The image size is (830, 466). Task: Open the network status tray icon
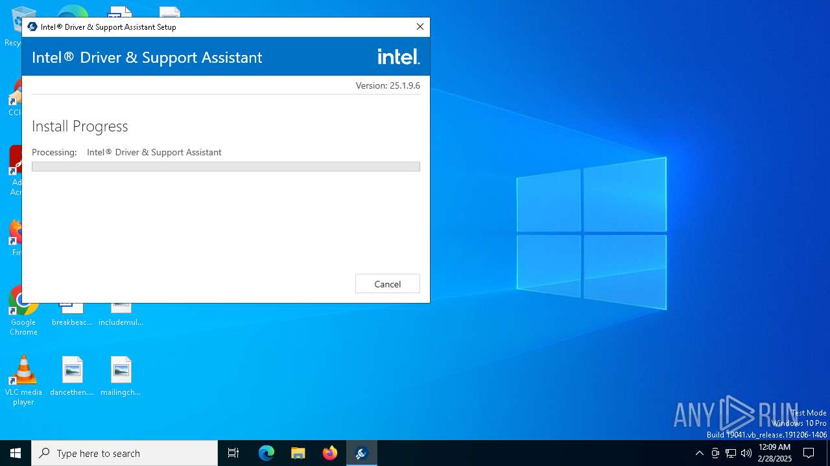(x=731, y=453)
